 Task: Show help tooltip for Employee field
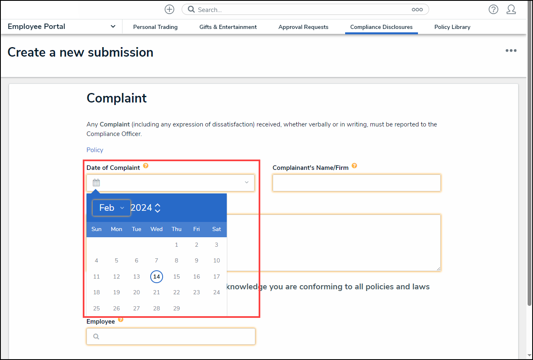point(120,320)
